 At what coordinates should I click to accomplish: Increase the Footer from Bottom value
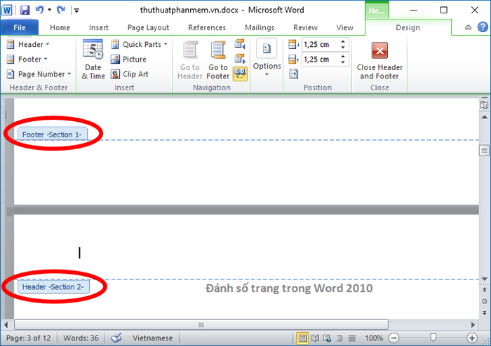click(343, 56)
